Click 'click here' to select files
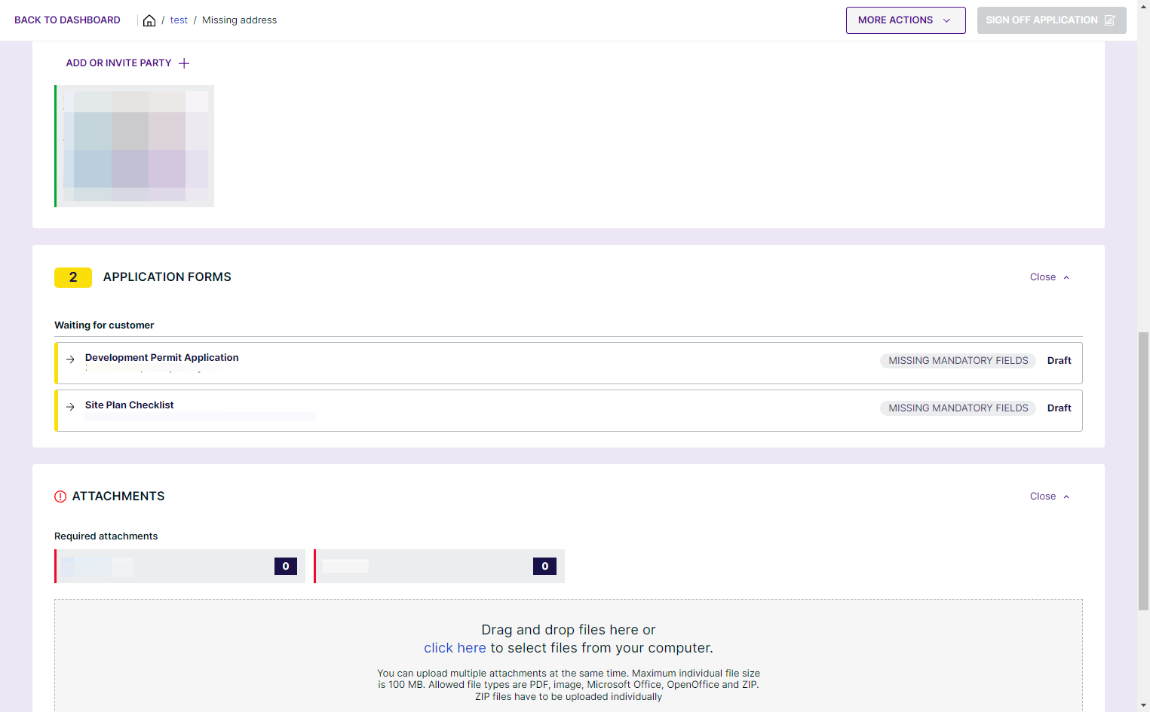The width and height of the screenshot is (1150, 712). [x=455, y=648]
